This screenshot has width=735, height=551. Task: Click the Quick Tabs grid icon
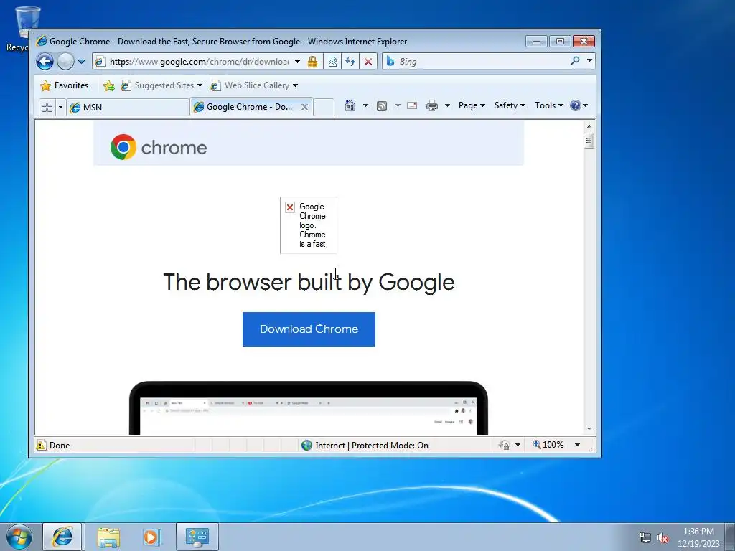coord(47,108)
